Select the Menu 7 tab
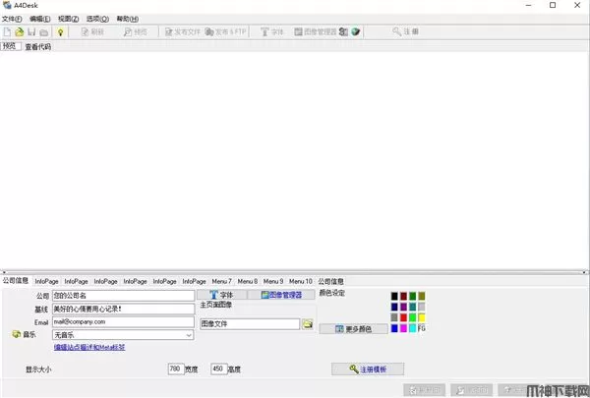Image resolution: width=590 pixels, height=398 pixels. click(x=221, y=281)
